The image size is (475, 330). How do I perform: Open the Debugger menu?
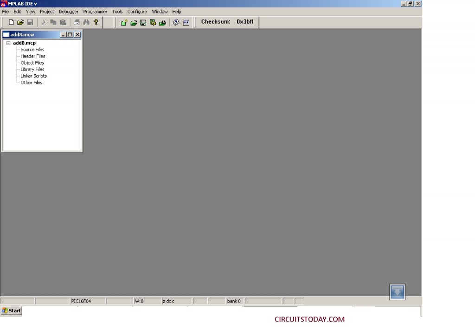click(68, 11)
